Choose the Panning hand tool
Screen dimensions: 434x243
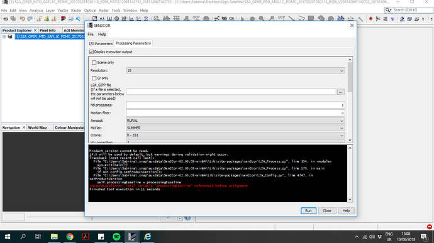point(252,19)
